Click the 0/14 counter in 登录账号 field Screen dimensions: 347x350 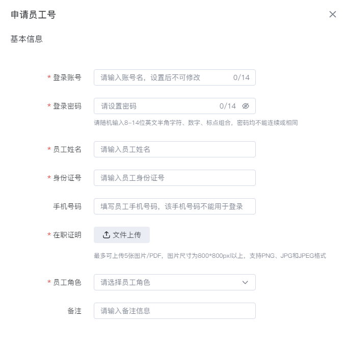(241, 77)
